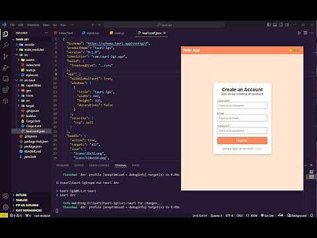The width and height of the screenshot is (317, 238).
Task: Open the Source Control view
Action: coord(5,56)
